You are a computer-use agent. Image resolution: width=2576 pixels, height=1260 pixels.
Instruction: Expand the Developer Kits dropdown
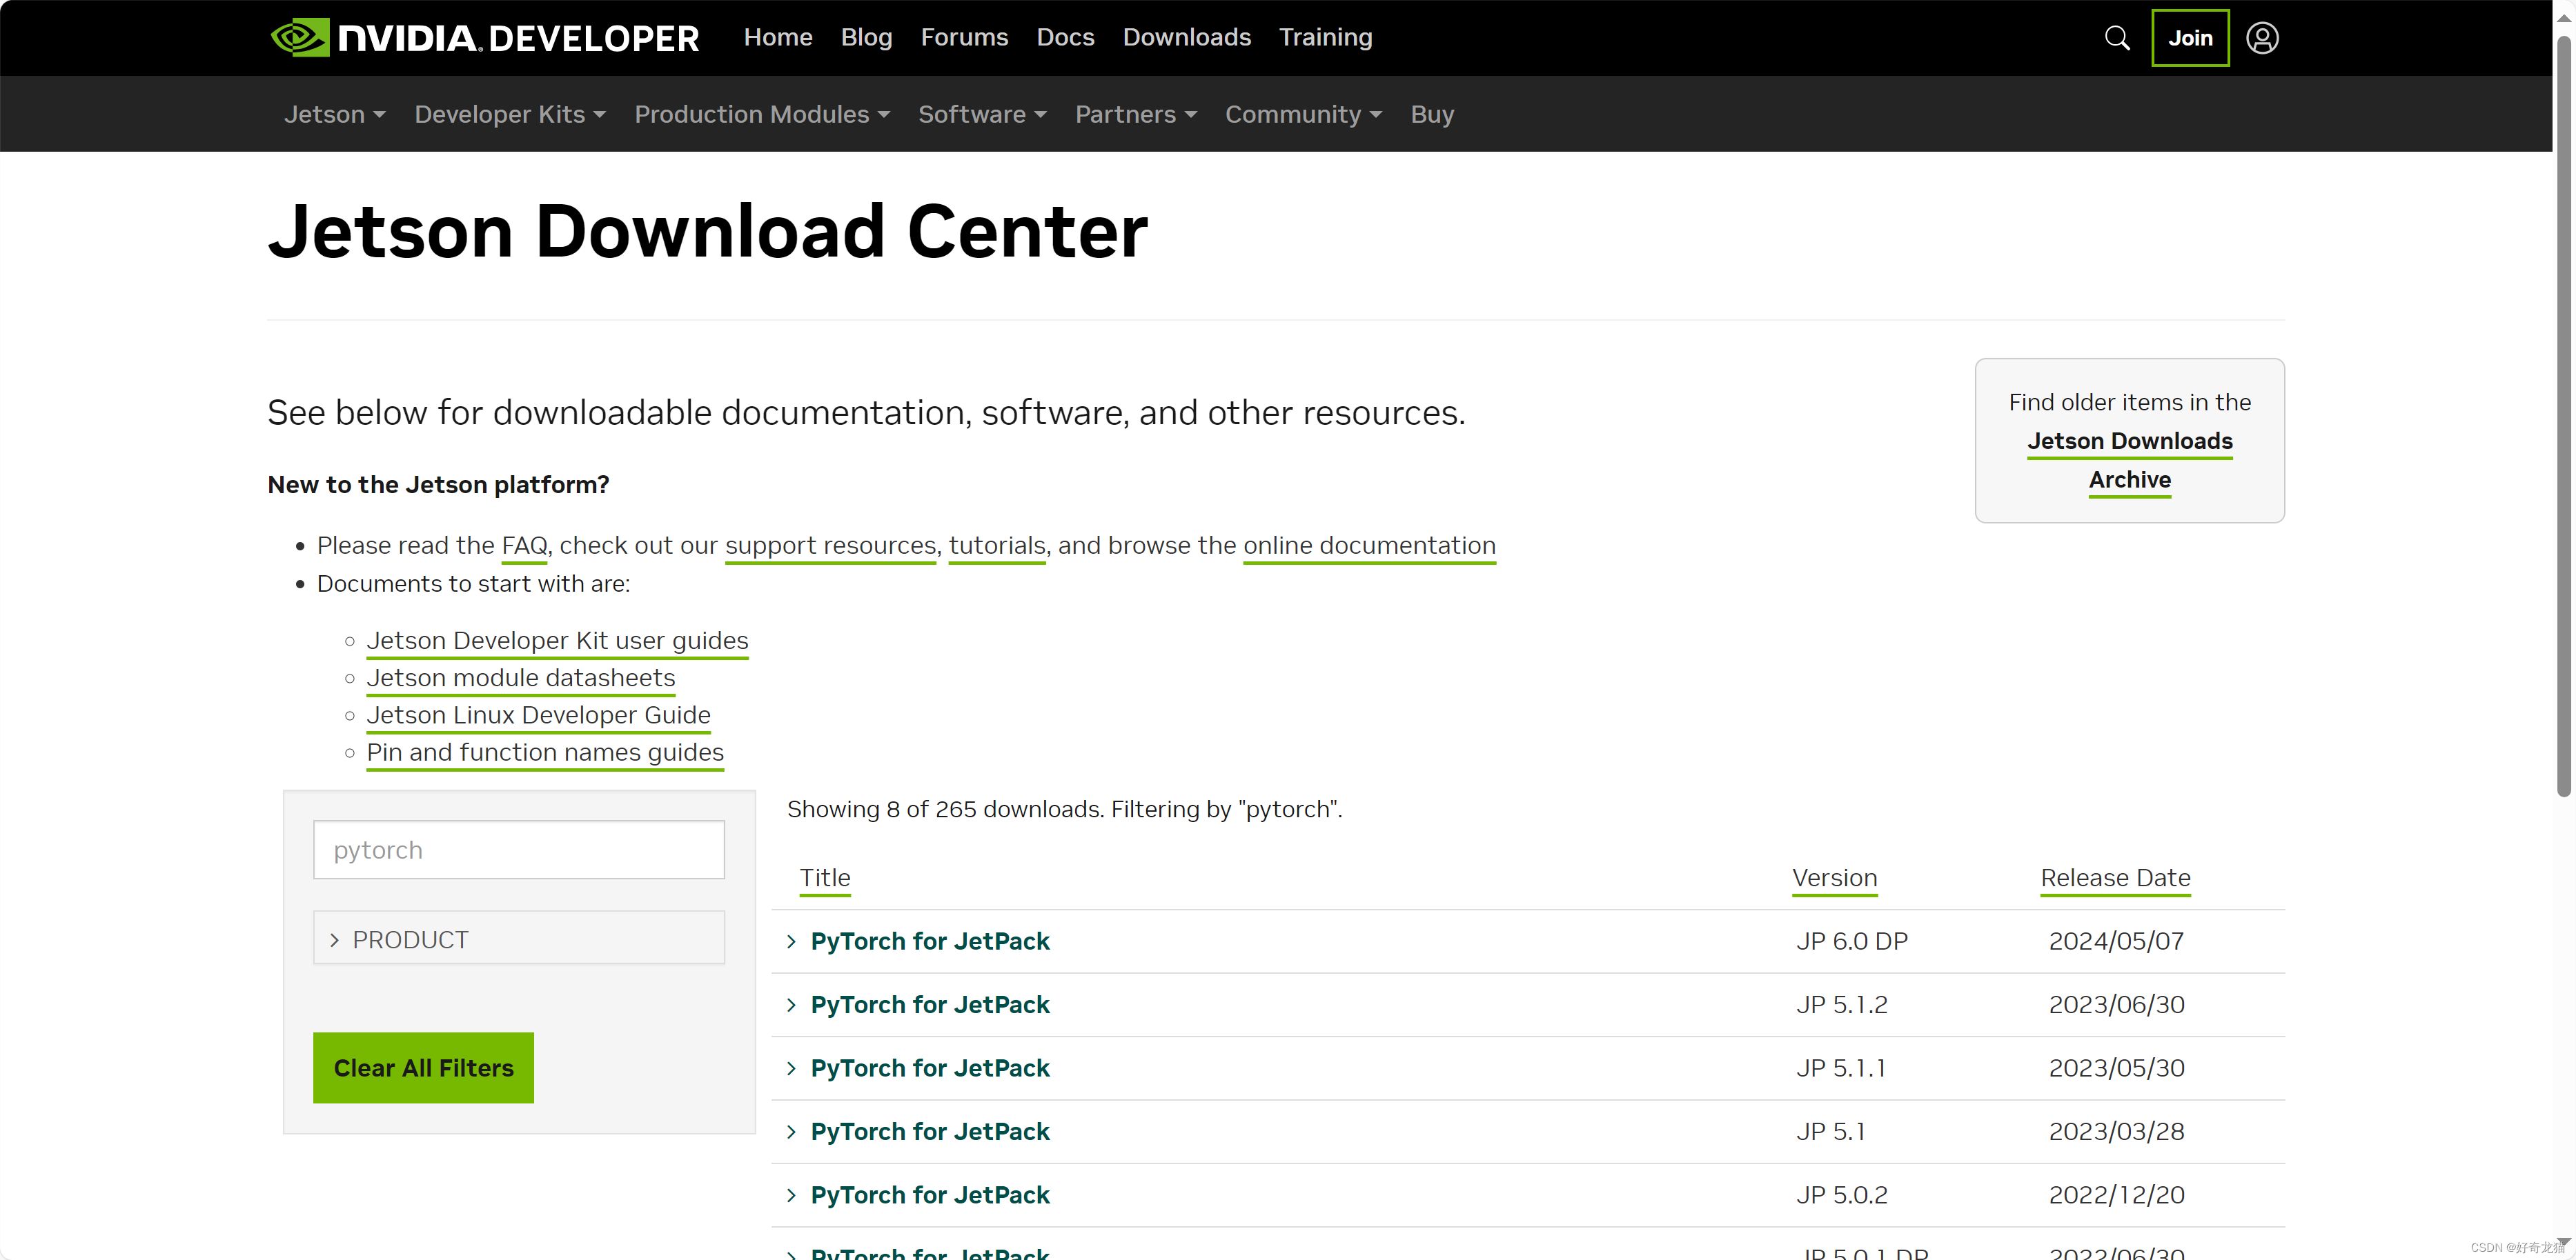[510, 114]
